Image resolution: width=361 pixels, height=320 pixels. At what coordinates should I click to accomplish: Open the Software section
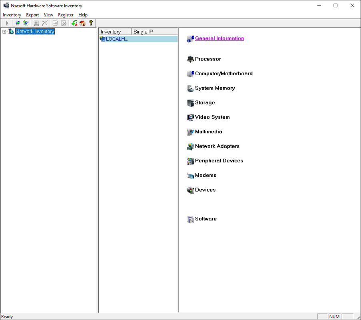pyautogui.click(x=206, y=219)
